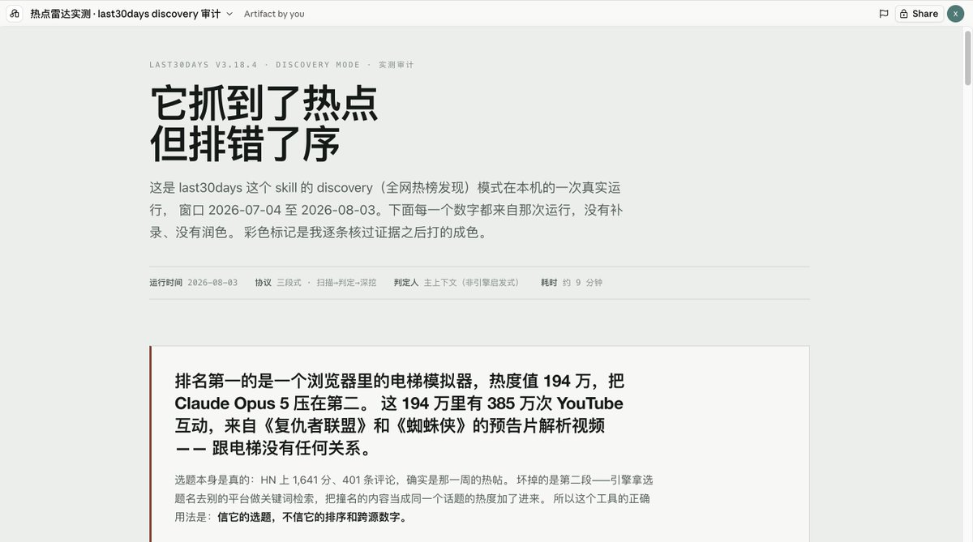This screenshot has width=973, height=542.
Task: Click the Claude logo icon at top left
Action: tap(15, 14)
